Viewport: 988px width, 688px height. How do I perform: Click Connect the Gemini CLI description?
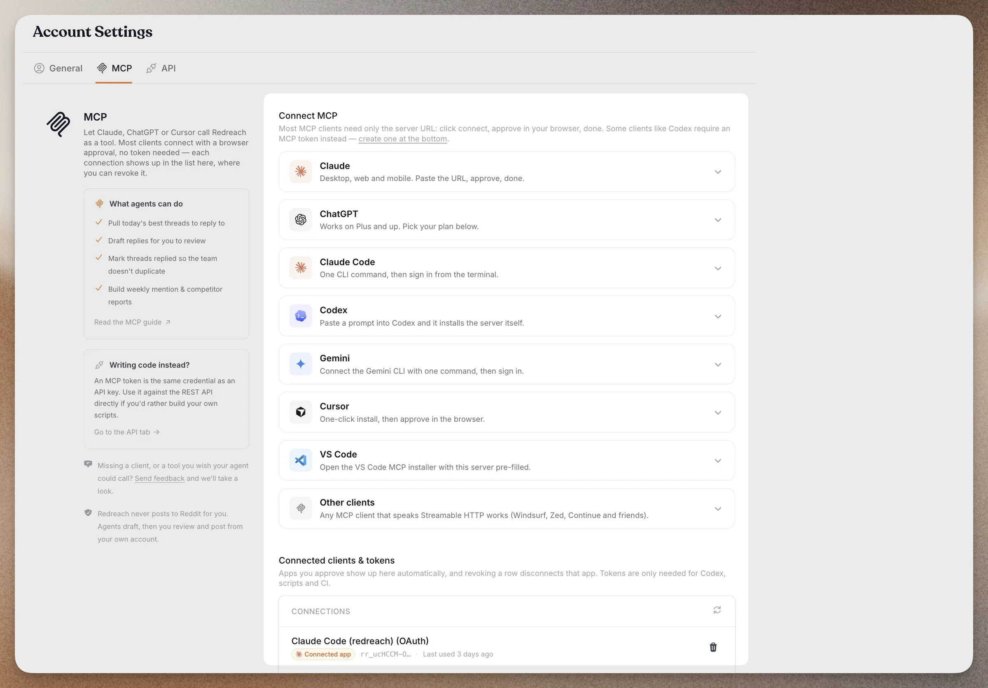tap(422, 371)
